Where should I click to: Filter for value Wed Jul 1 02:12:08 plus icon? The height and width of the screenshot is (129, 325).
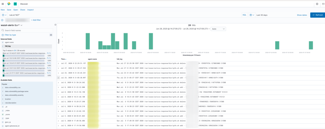click(x=48, y=58)
